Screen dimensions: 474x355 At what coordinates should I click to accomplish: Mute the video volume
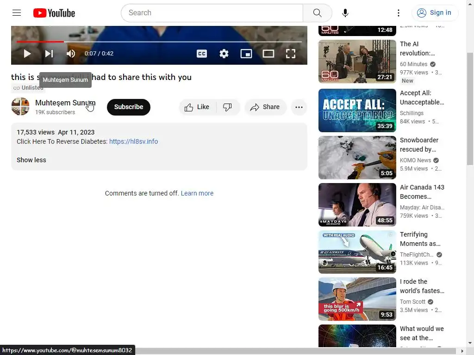click(71, 54)
